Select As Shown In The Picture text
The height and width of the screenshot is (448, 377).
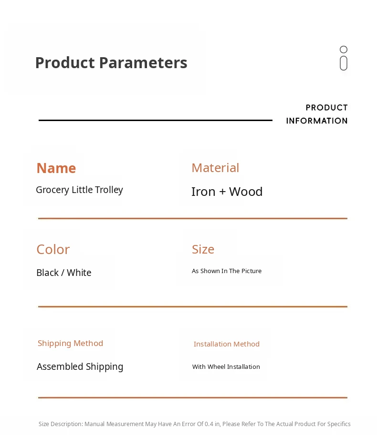(227, 271)
